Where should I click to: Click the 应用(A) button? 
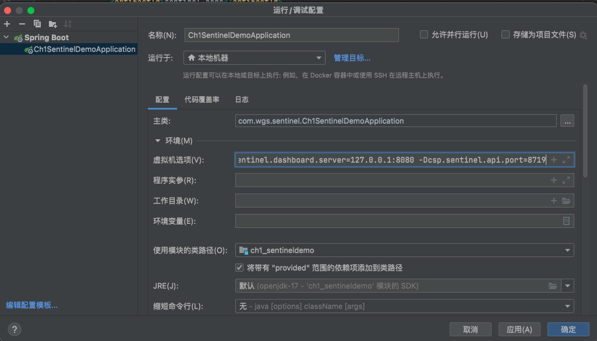coord(519,329)
